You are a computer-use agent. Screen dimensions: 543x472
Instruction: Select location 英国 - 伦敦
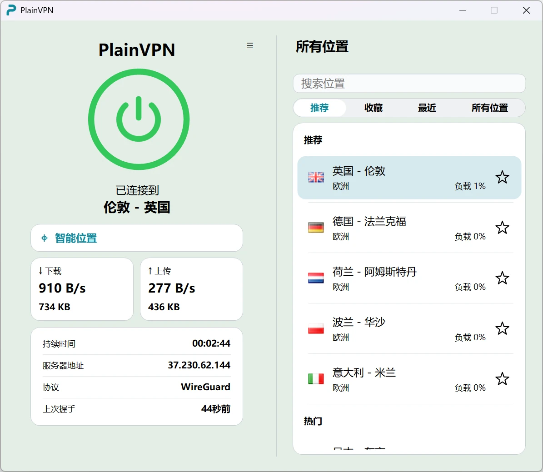(x=409, y=178)
